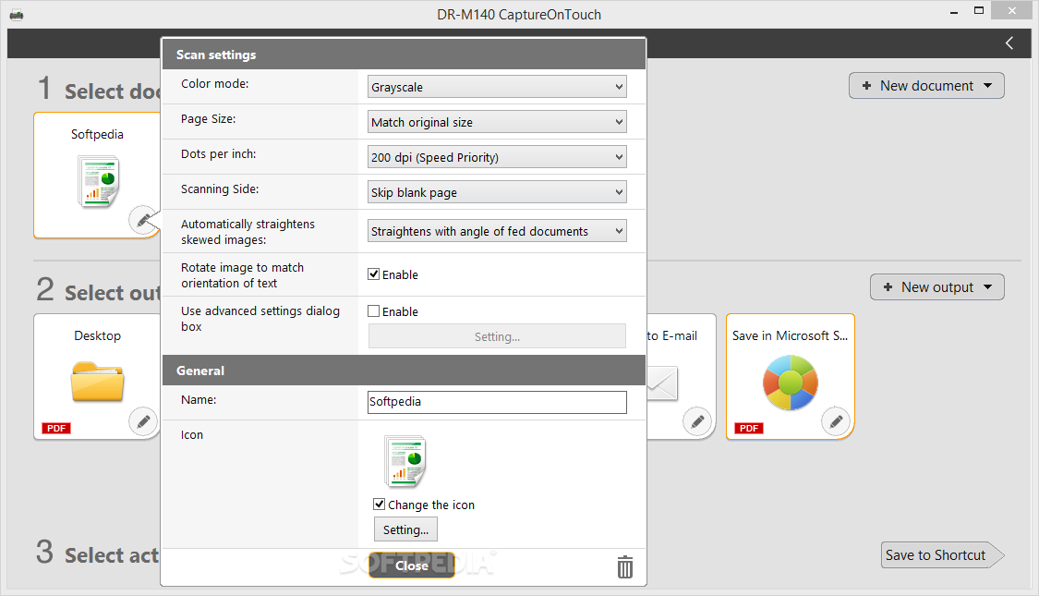
Task: Open the straighten skewed images dropdown
Action: 497,231
